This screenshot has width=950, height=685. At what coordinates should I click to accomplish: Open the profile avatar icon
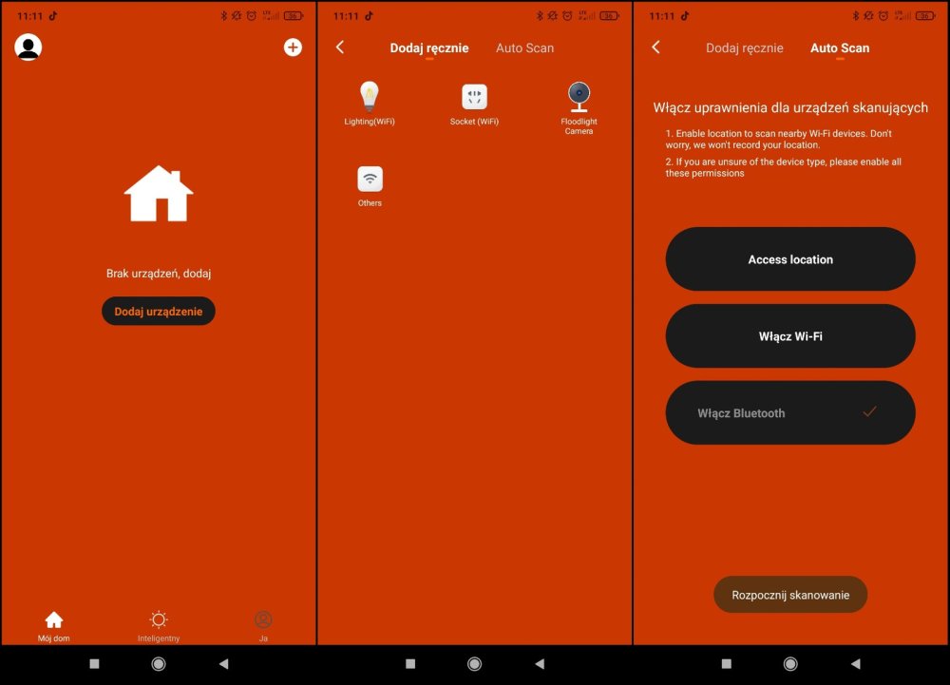click(28, 48)
